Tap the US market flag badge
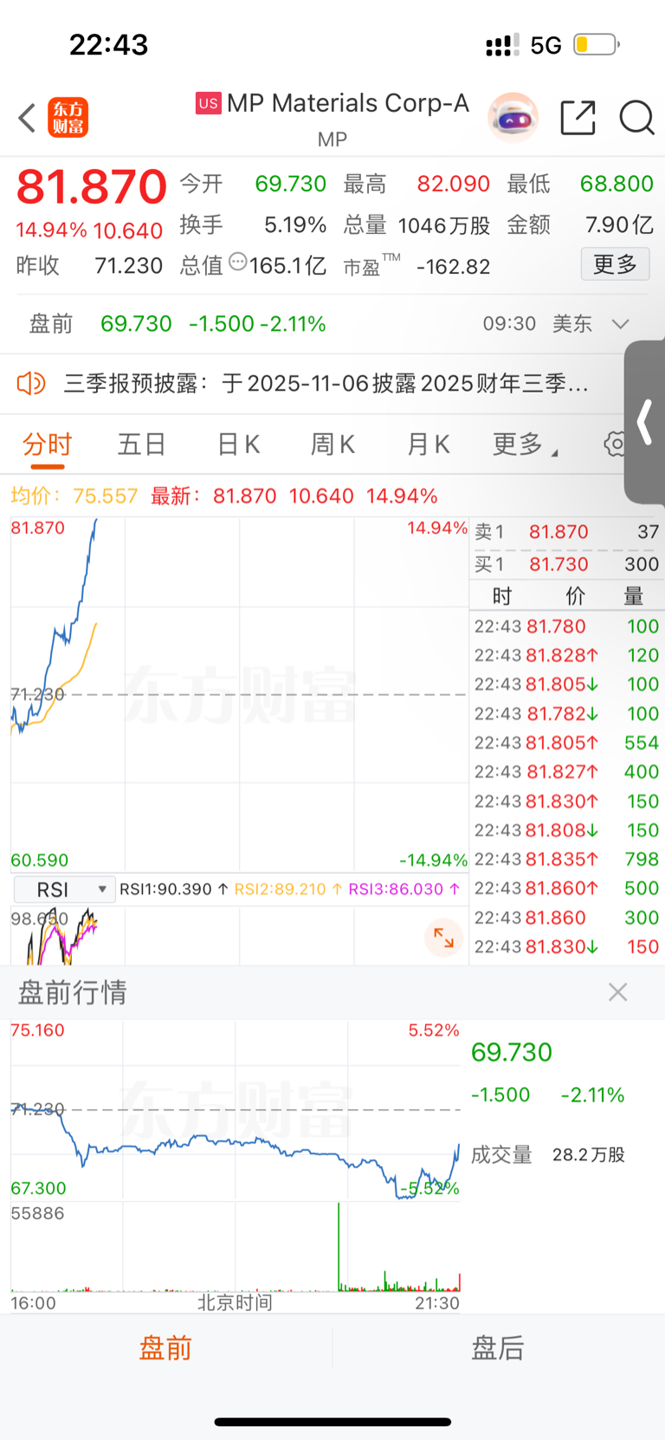This screenshot has height=1441, width=665. (208, 103)
